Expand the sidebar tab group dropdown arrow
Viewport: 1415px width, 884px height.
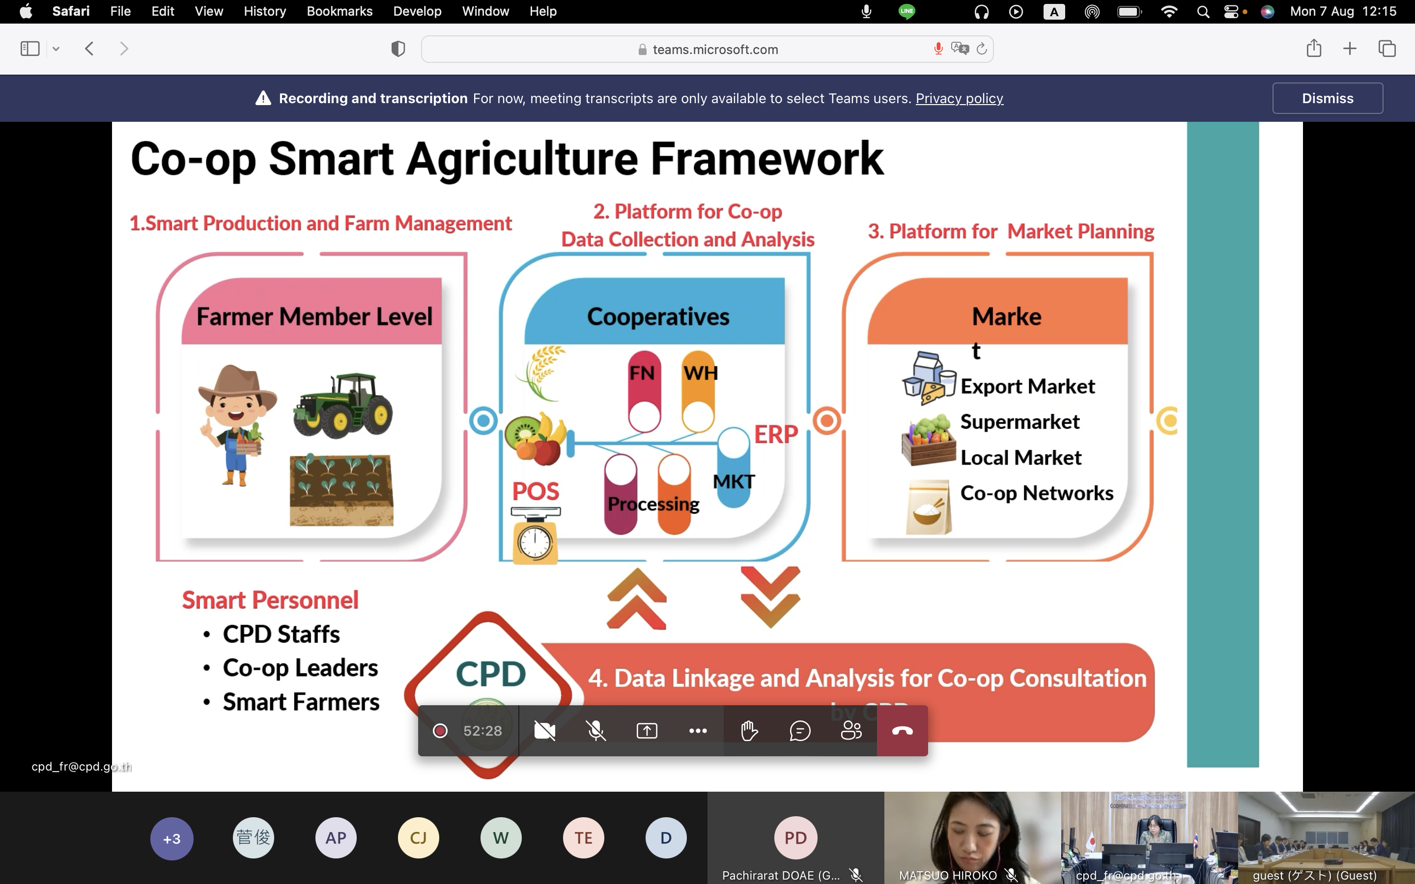pos(56,49)
